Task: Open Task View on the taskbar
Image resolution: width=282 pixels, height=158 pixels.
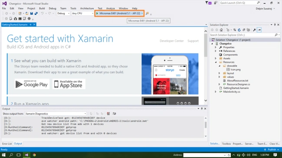Action: (19, 155)
